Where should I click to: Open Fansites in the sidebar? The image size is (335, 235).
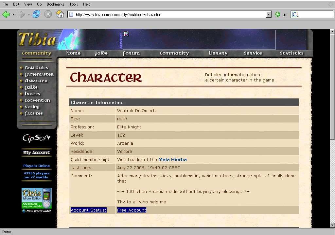click(34, 113)
